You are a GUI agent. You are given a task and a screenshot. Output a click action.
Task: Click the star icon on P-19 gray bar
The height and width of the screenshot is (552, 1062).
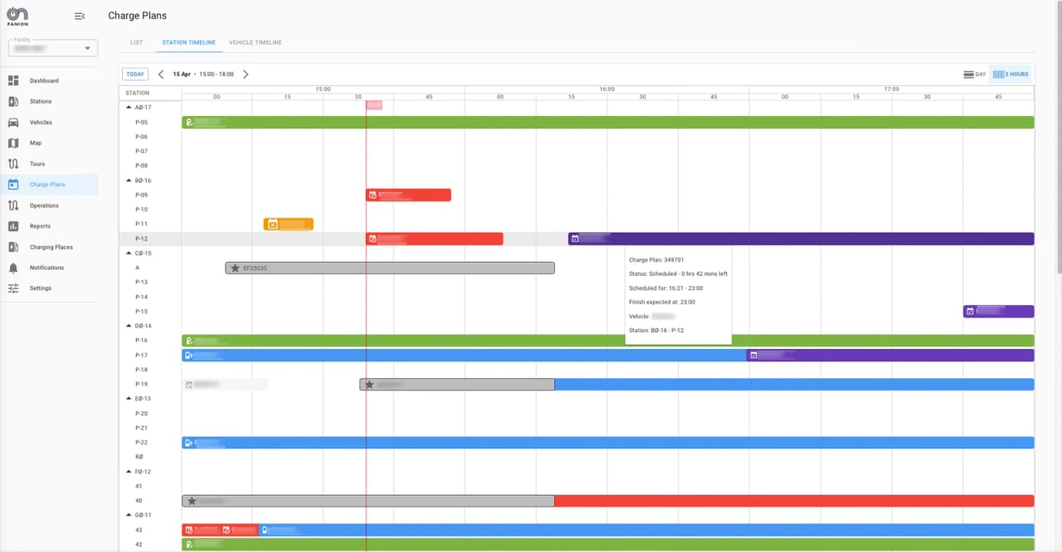point(369,385)
